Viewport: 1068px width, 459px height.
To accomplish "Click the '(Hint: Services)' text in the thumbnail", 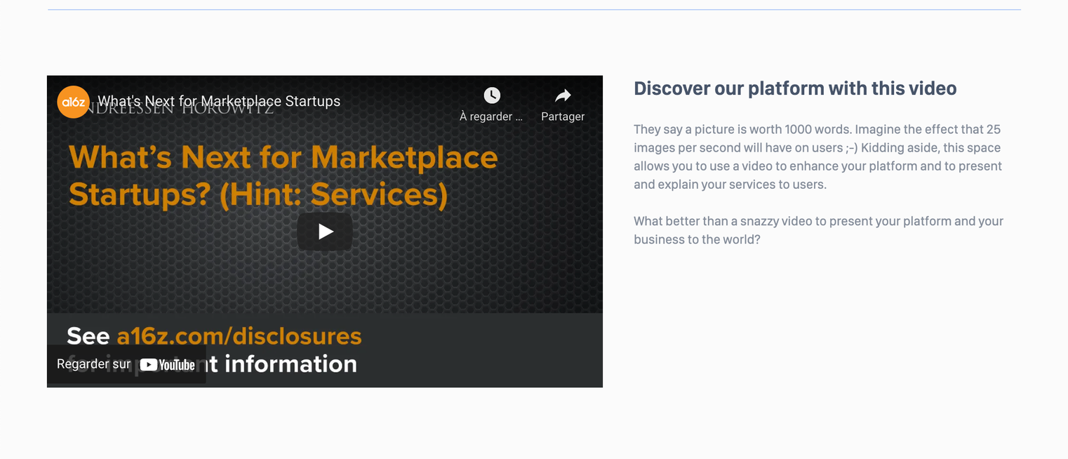I will 333,195.
